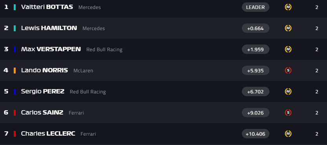Click the medium tyre icon in Perez's row
The height and width of the screenshot is (145, 327).
288,91
